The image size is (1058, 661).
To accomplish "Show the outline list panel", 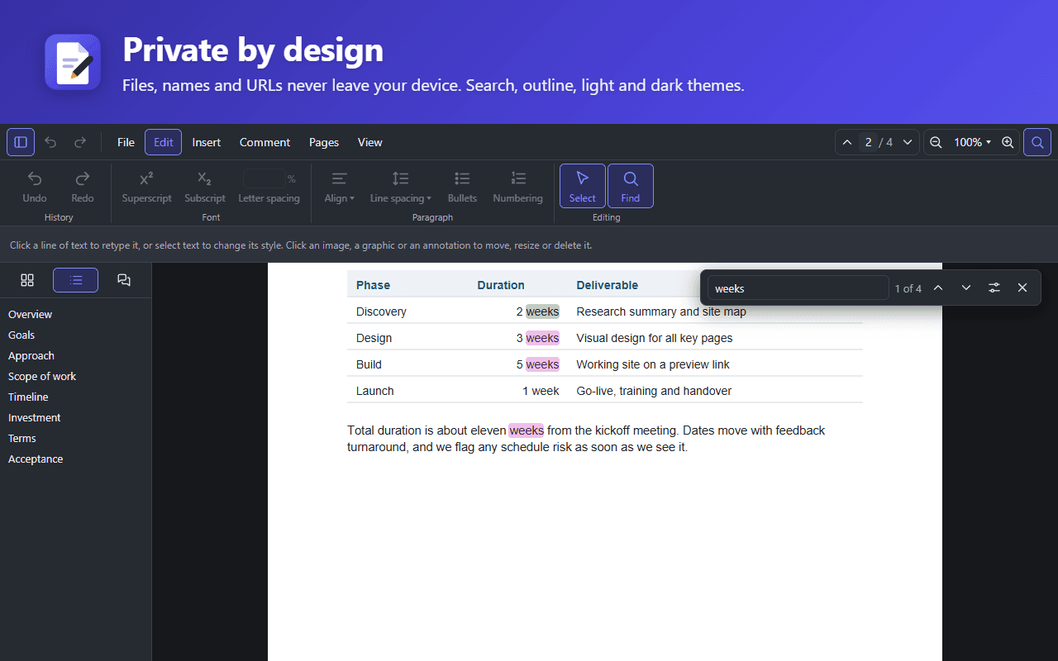I will tap(75, 280).
